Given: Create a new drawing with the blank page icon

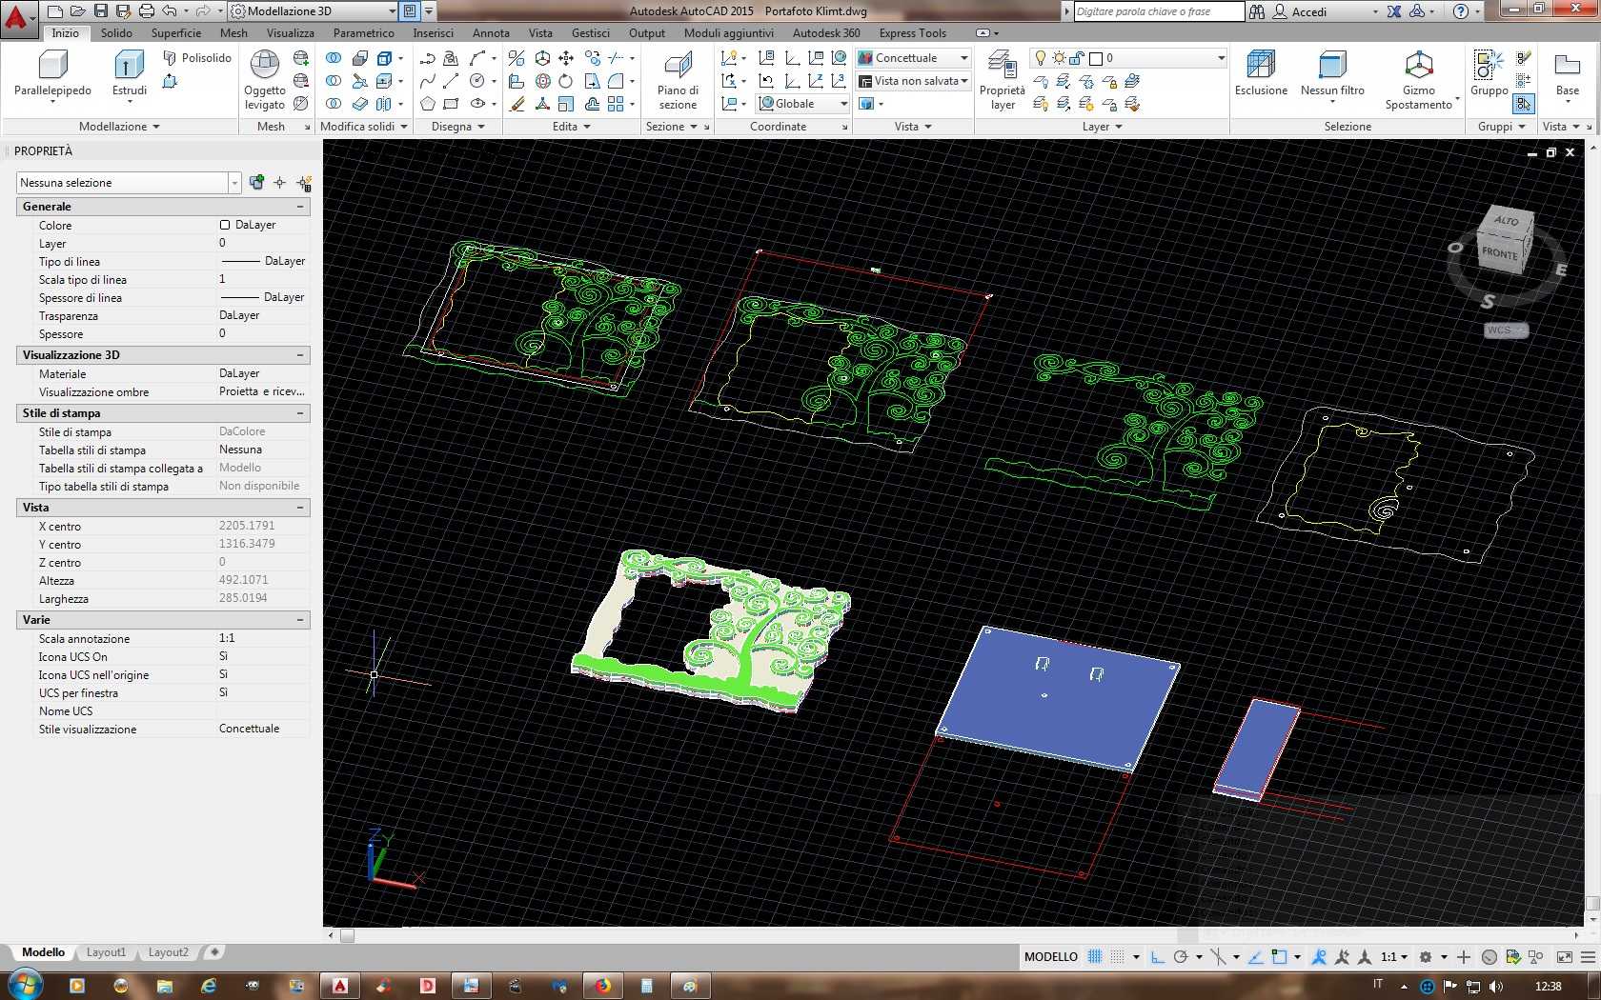Looking at the screenshot, I should pos(55,11).
